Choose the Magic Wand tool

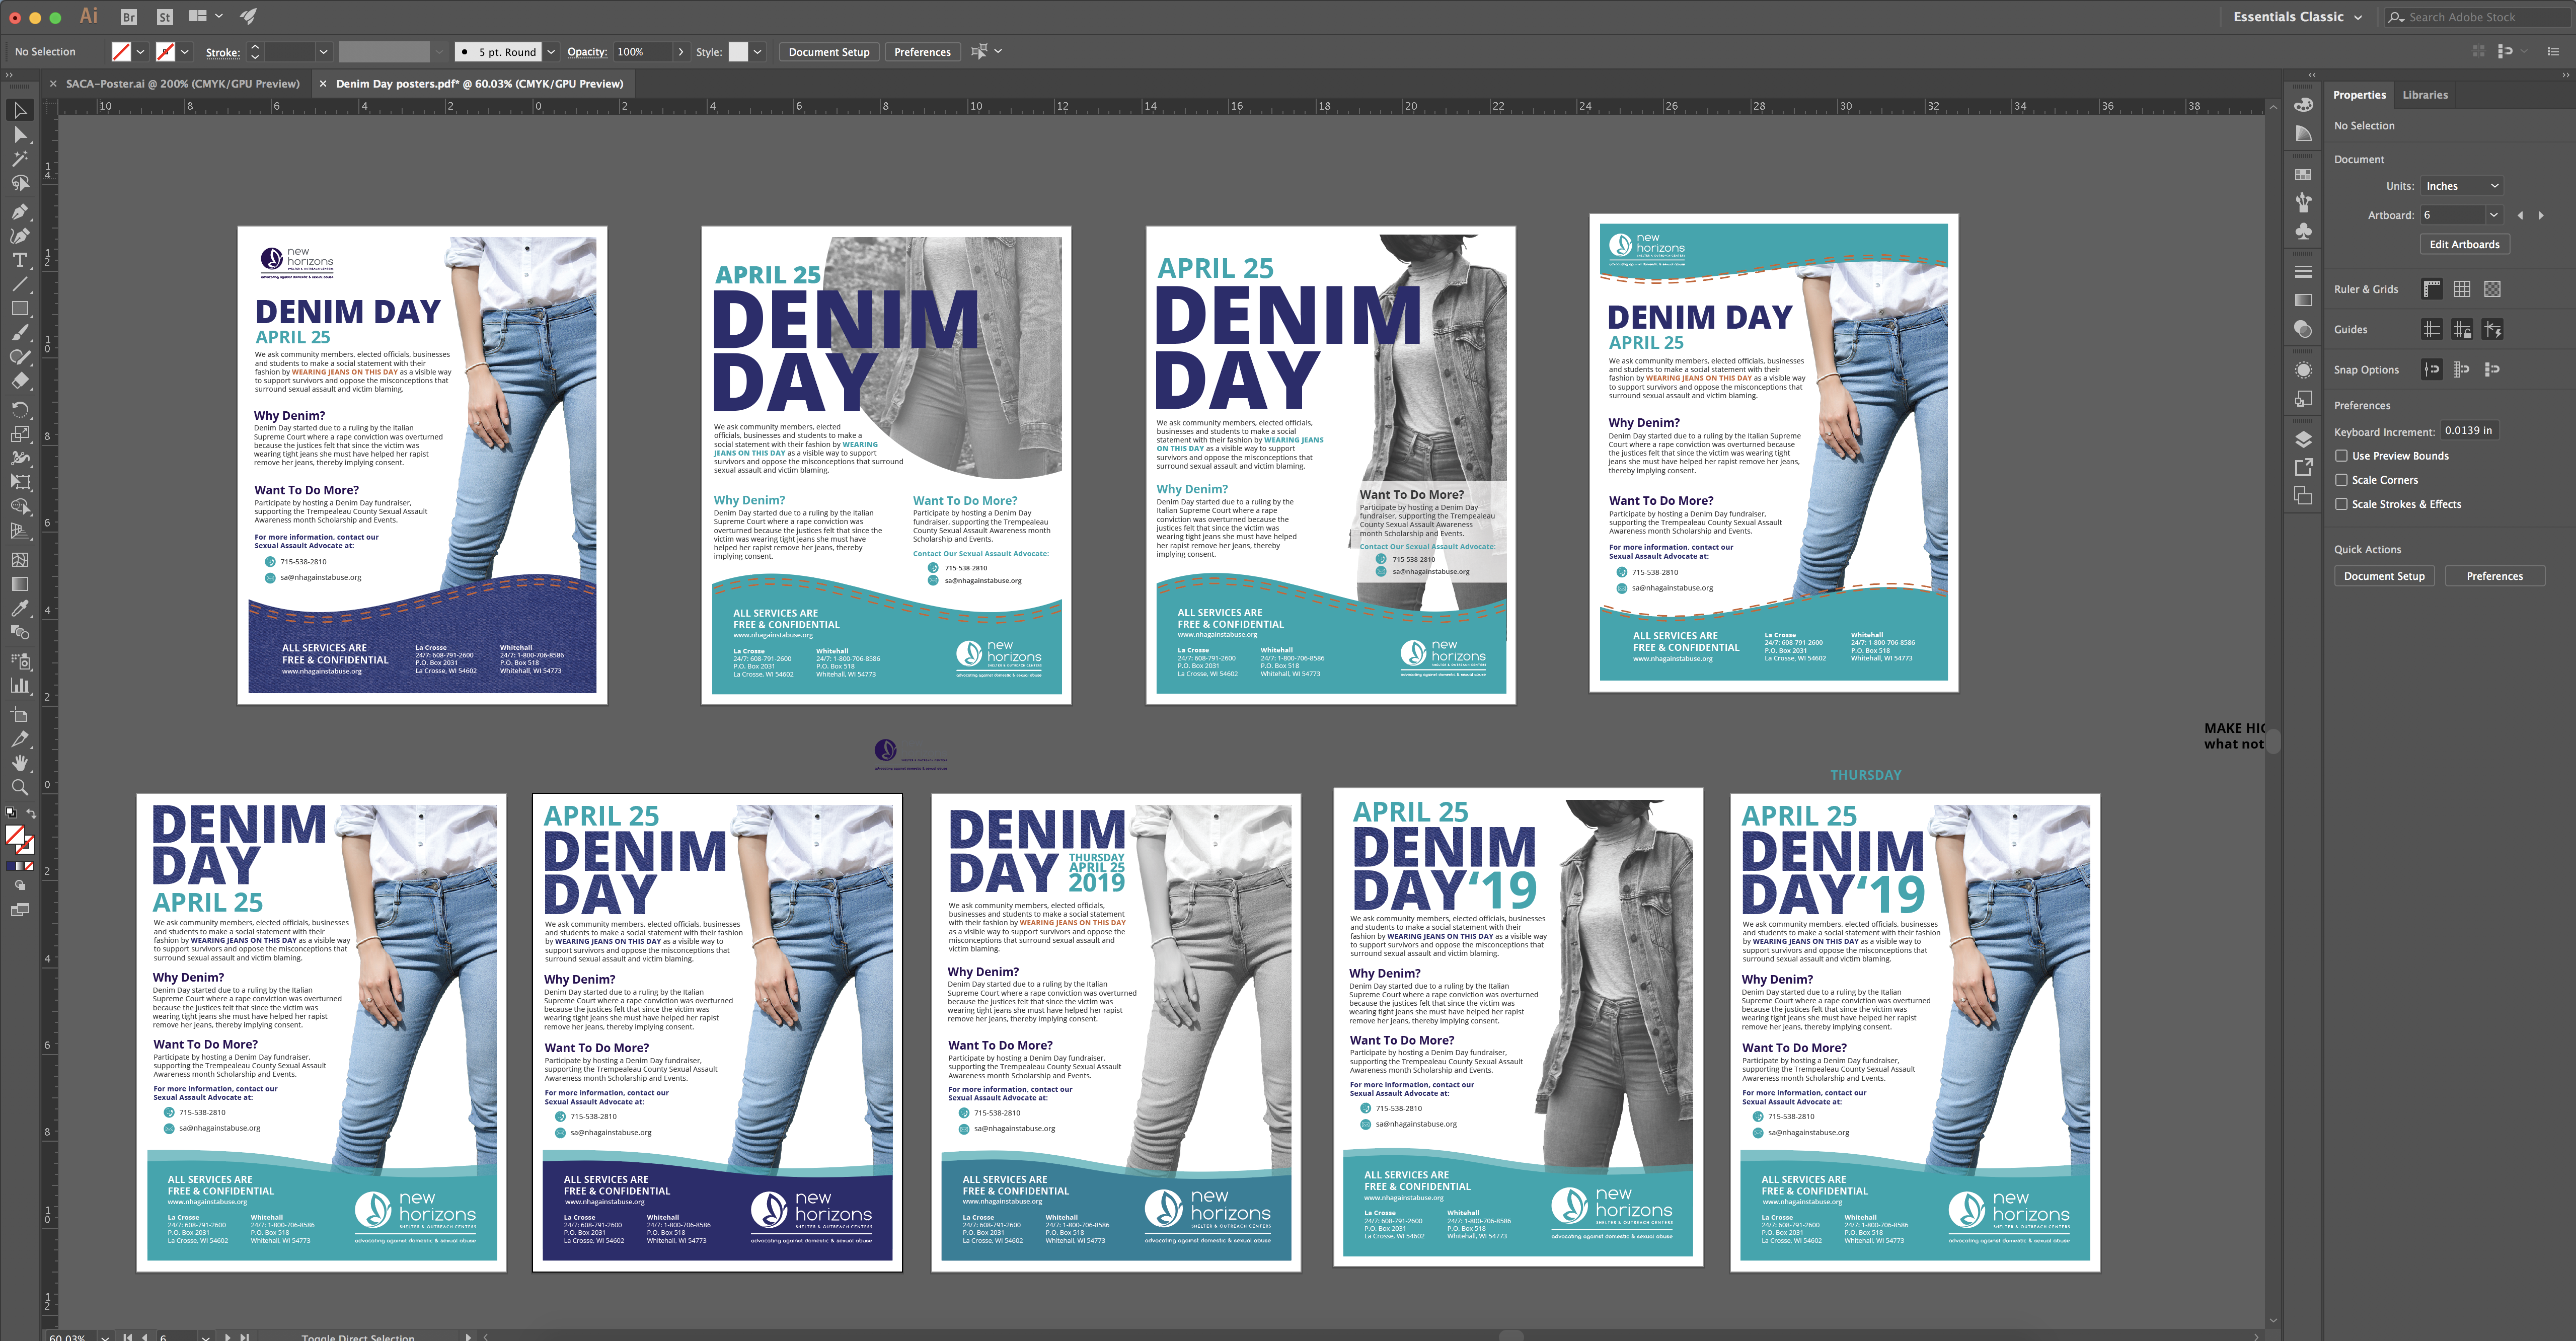click(19, 159)
